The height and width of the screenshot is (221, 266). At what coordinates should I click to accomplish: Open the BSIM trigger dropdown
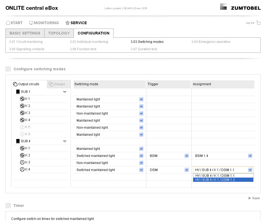[x=187, y=156]
